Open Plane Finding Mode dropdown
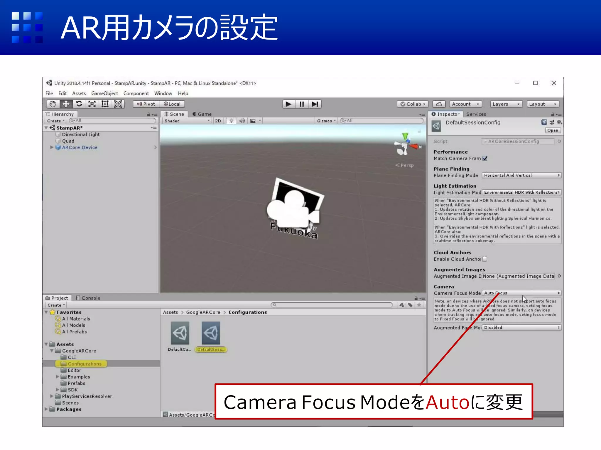 (521, 175)
